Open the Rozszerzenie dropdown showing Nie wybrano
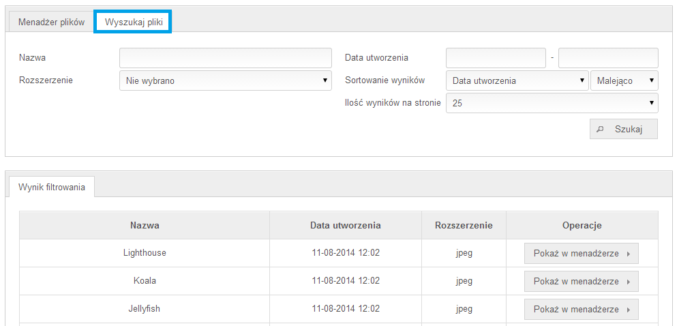The image size is (679, 326). [225, 80]
